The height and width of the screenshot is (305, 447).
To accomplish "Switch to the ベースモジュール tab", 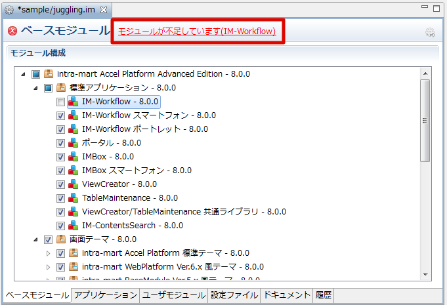I will coord(37,295).
